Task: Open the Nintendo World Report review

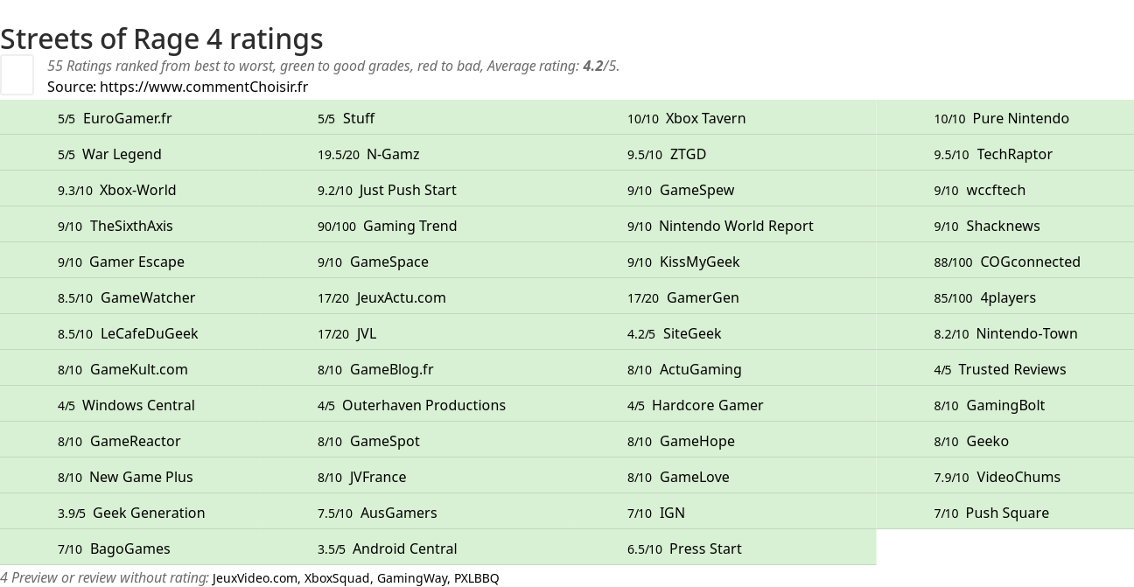Action: [736, 226]
